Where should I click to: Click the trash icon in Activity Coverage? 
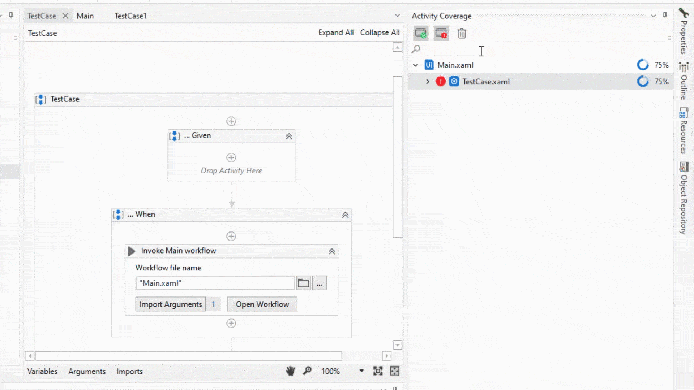coord(462,33)
